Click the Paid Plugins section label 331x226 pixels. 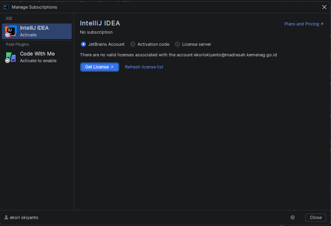pos(17,44)
